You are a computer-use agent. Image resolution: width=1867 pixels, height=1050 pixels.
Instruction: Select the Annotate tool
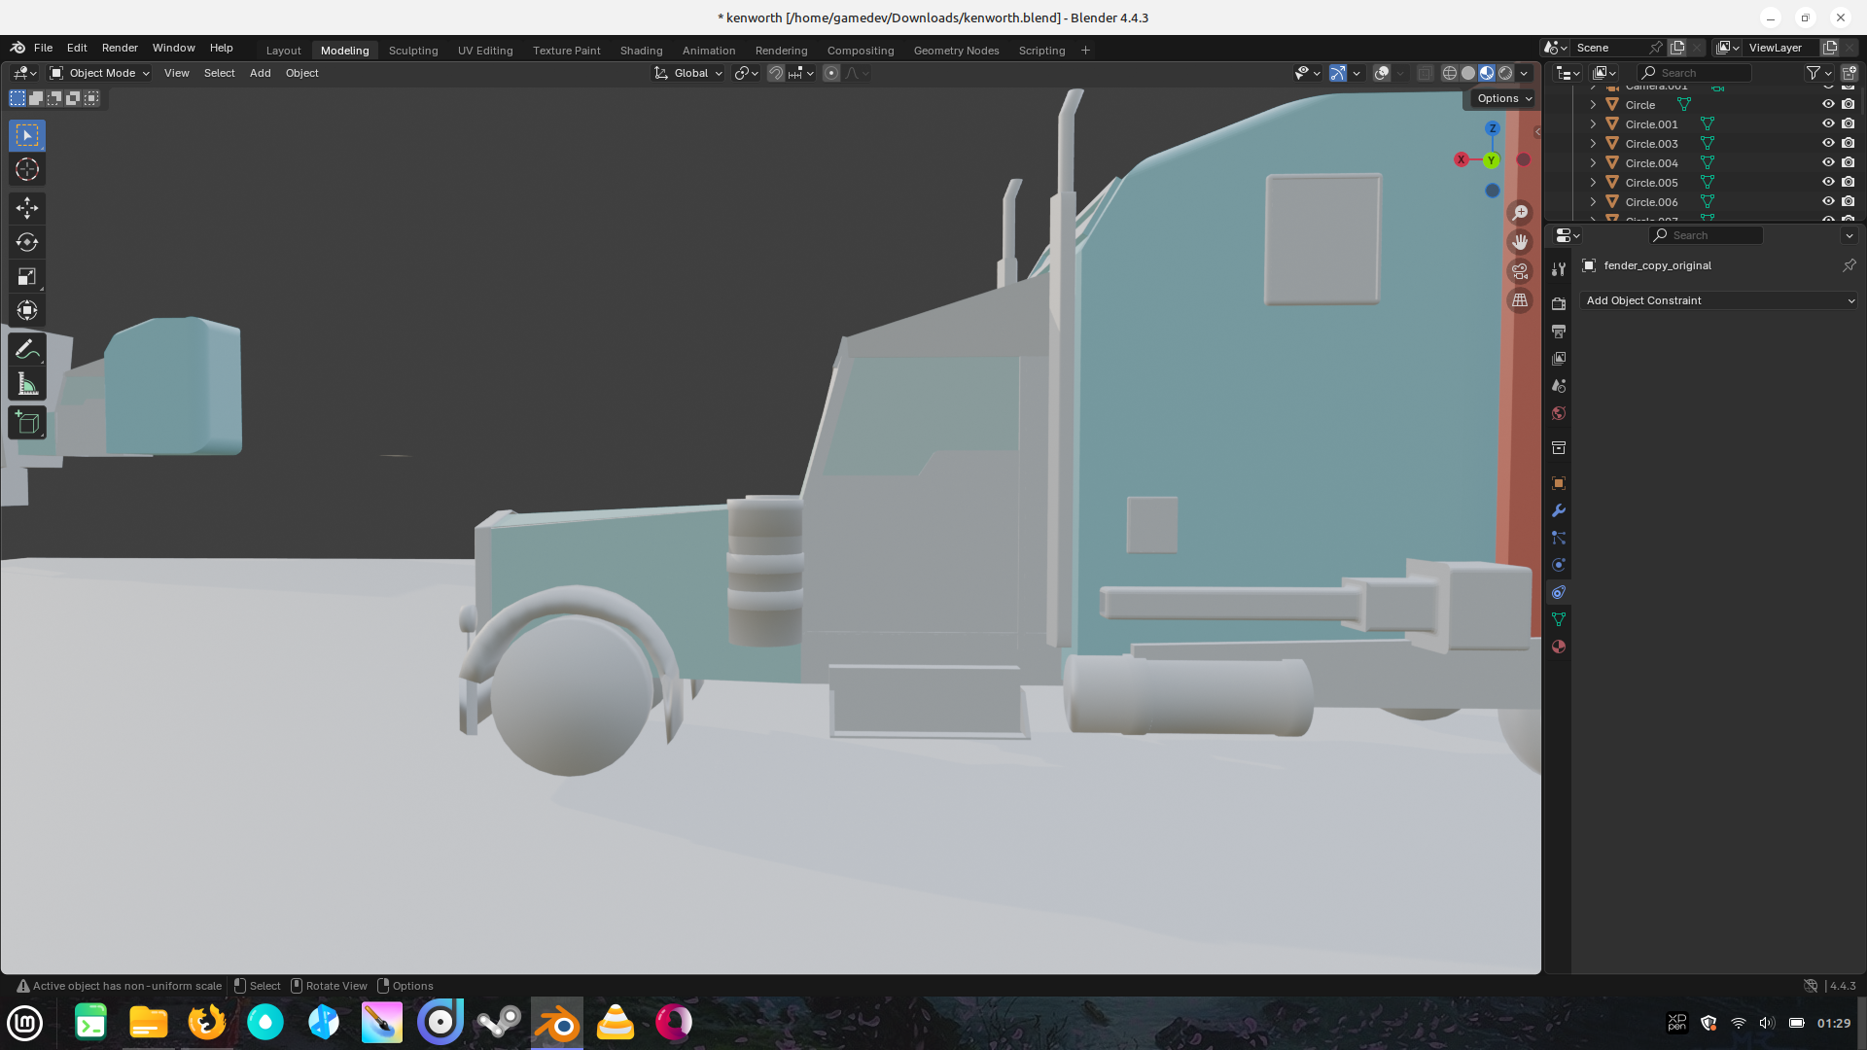(27, 350)
